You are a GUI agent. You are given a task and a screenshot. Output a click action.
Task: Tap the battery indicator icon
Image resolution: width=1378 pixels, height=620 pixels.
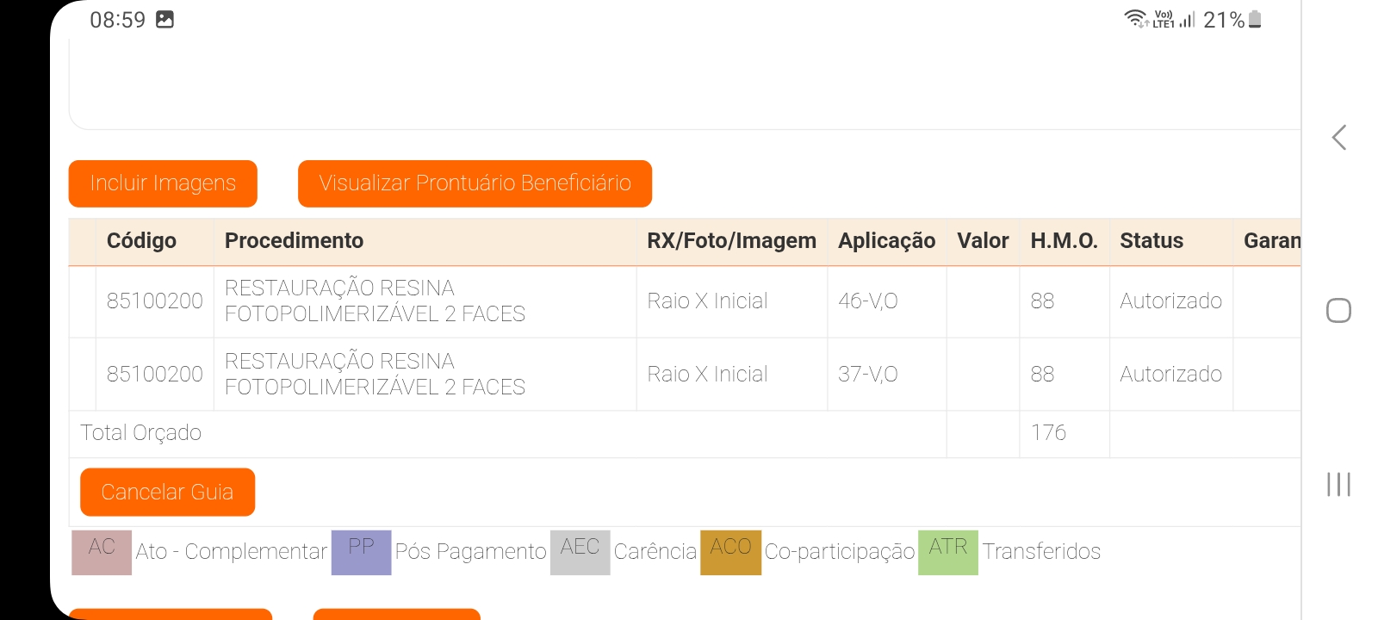[x=1255, y=19]
